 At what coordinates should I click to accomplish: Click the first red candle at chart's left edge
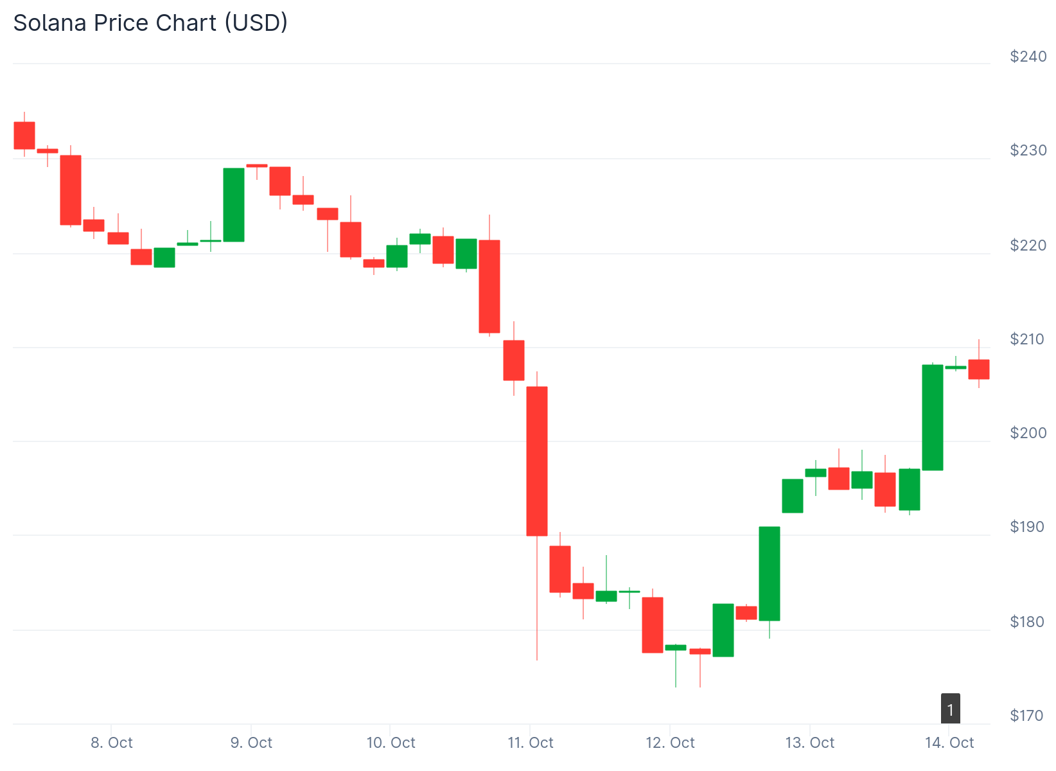pyautogui.click(x=24, y=135)
